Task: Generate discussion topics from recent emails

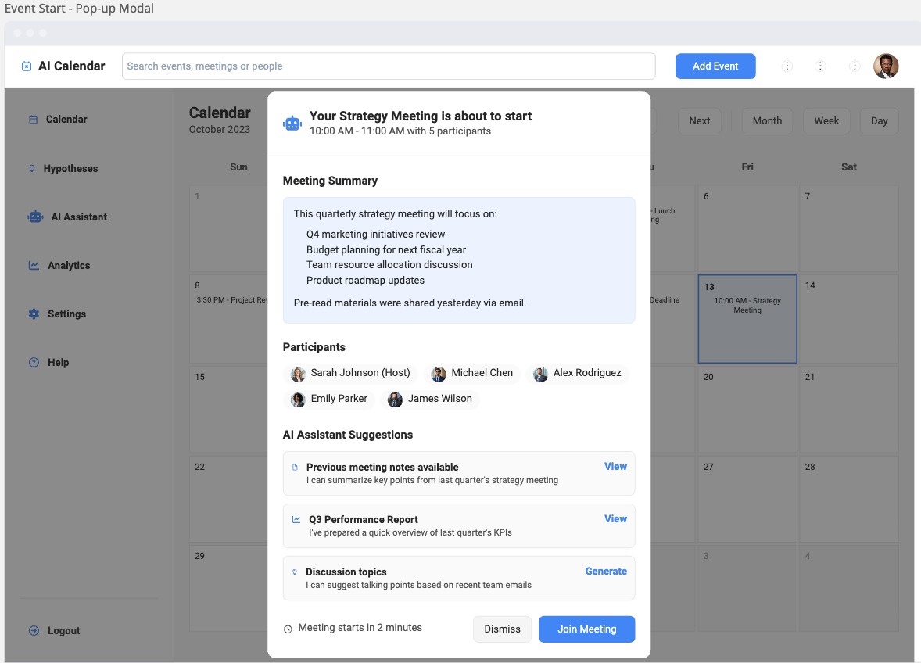Action: [606, 571]
